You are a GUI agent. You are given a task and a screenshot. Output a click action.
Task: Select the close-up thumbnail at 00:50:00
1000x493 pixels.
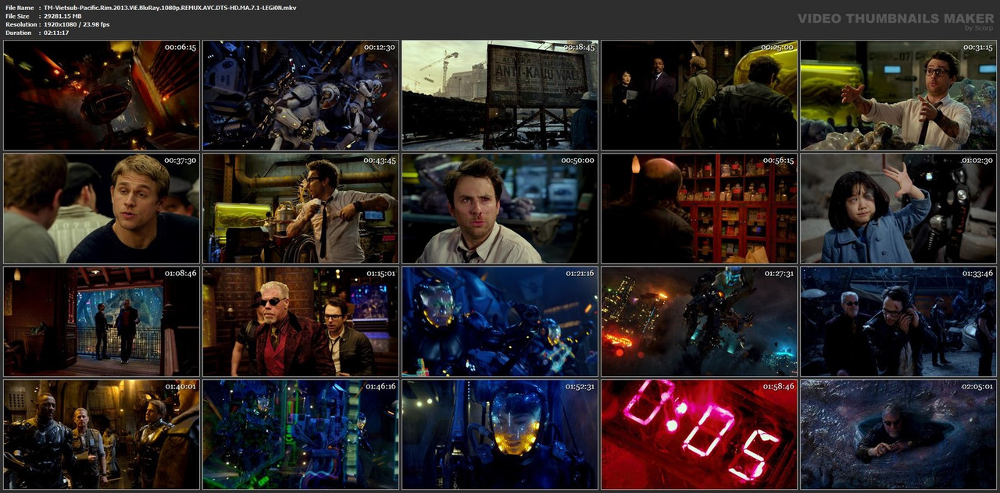(500, 208)
